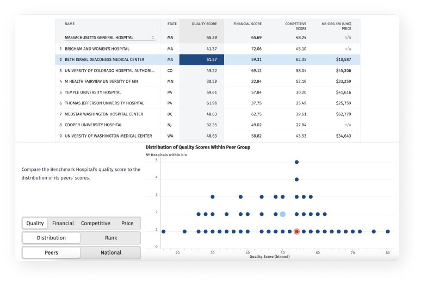Select the M Health Fairview University of MN row
The height and width of the screenshot is (284, 421).
pyautogui.click(x=208, y=82)
